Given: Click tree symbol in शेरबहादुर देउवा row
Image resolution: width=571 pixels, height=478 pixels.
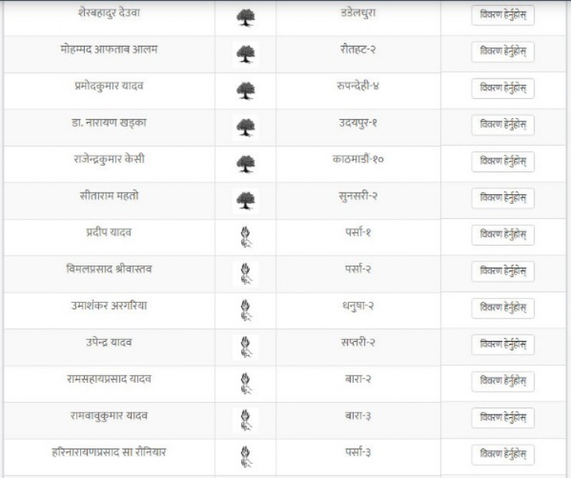Looking at the screenshot, I should 246,17.
